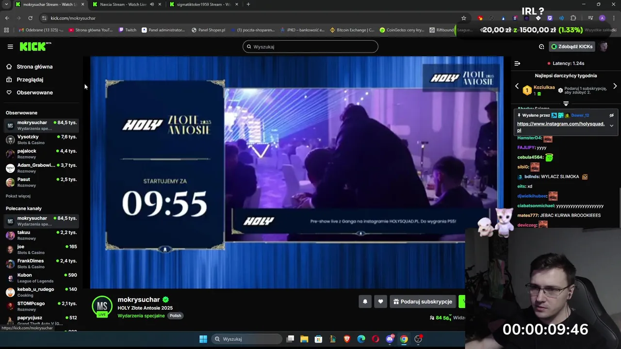Open Pasut followed channel
Screen dimensions: 621x349
pyautogui.click(x=41, y=182)
